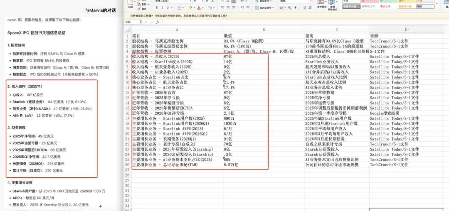The height and width of the screenshot is (211, 449).
Task: Expand the cell styles gallery arrow
Action: click(x=437, y=3)
